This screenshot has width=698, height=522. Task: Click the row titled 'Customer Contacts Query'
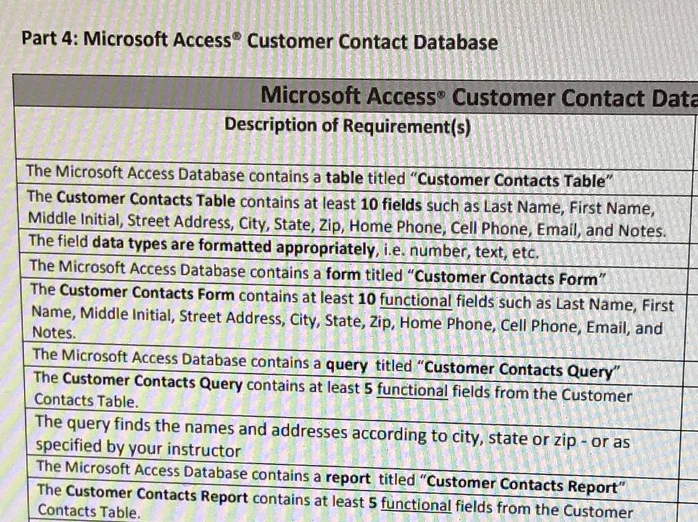pyautogui.click(x=356, y=366)
